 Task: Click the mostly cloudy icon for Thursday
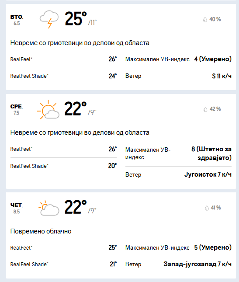49,208
